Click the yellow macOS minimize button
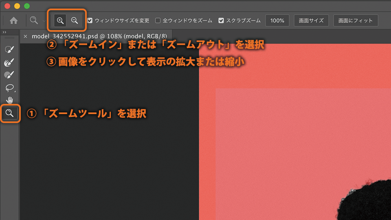Screen dimensions: 391x220 (x=17, y=6)
